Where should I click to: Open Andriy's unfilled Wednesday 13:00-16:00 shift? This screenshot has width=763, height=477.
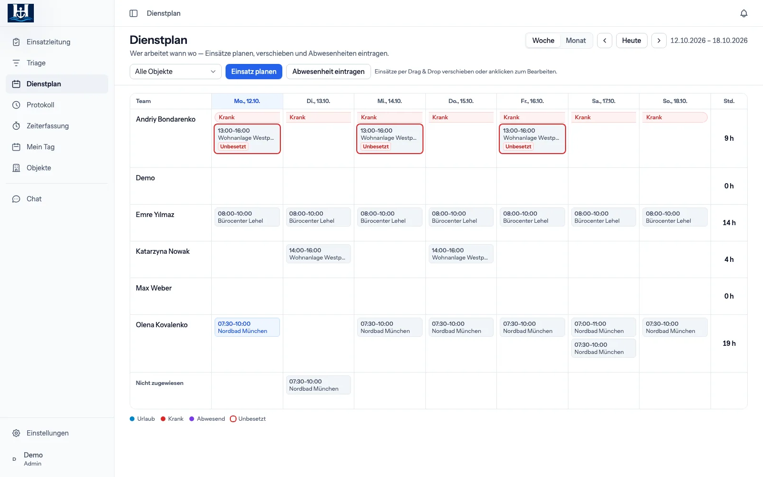click(390, 139)
